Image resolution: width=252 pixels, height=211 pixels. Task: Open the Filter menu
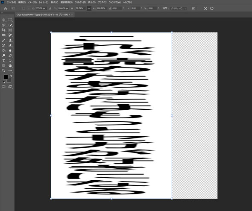tap(80, 2)
